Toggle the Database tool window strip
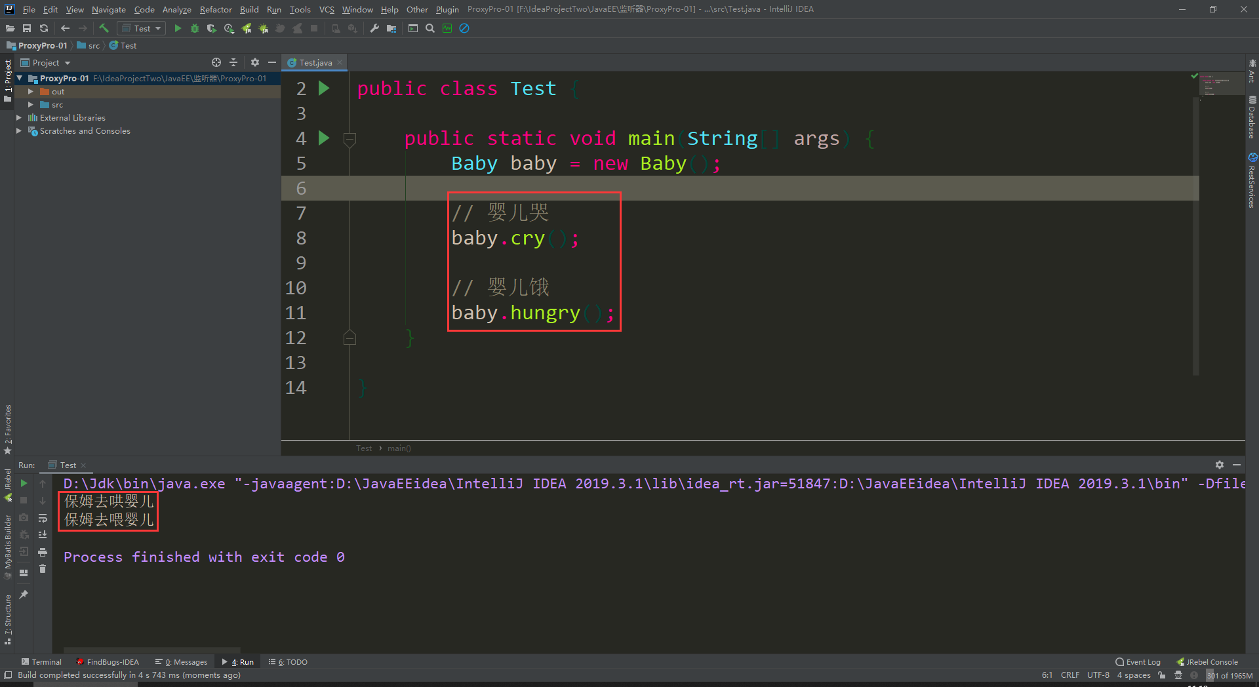The height and width of the screenshot is (687, 1259). tap(1252, 118)
